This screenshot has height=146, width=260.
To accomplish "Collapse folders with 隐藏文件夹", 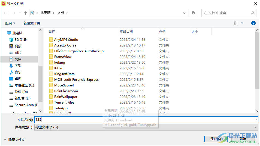I will click(x=14, y=140).
